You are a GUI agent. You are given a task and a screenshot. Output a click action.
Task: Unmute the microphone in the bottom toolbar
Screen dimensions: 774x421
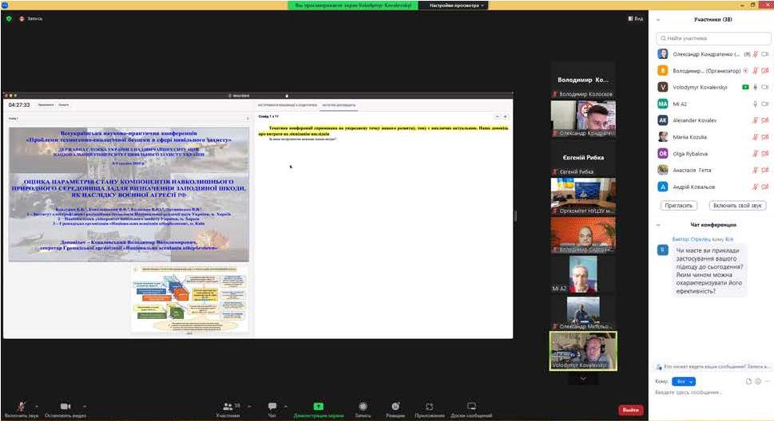pos(21,407)
